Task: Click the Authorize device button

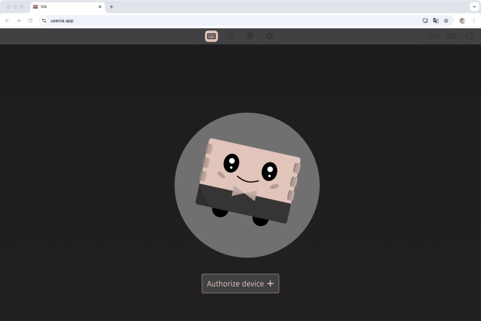Action: pos(240,283)
